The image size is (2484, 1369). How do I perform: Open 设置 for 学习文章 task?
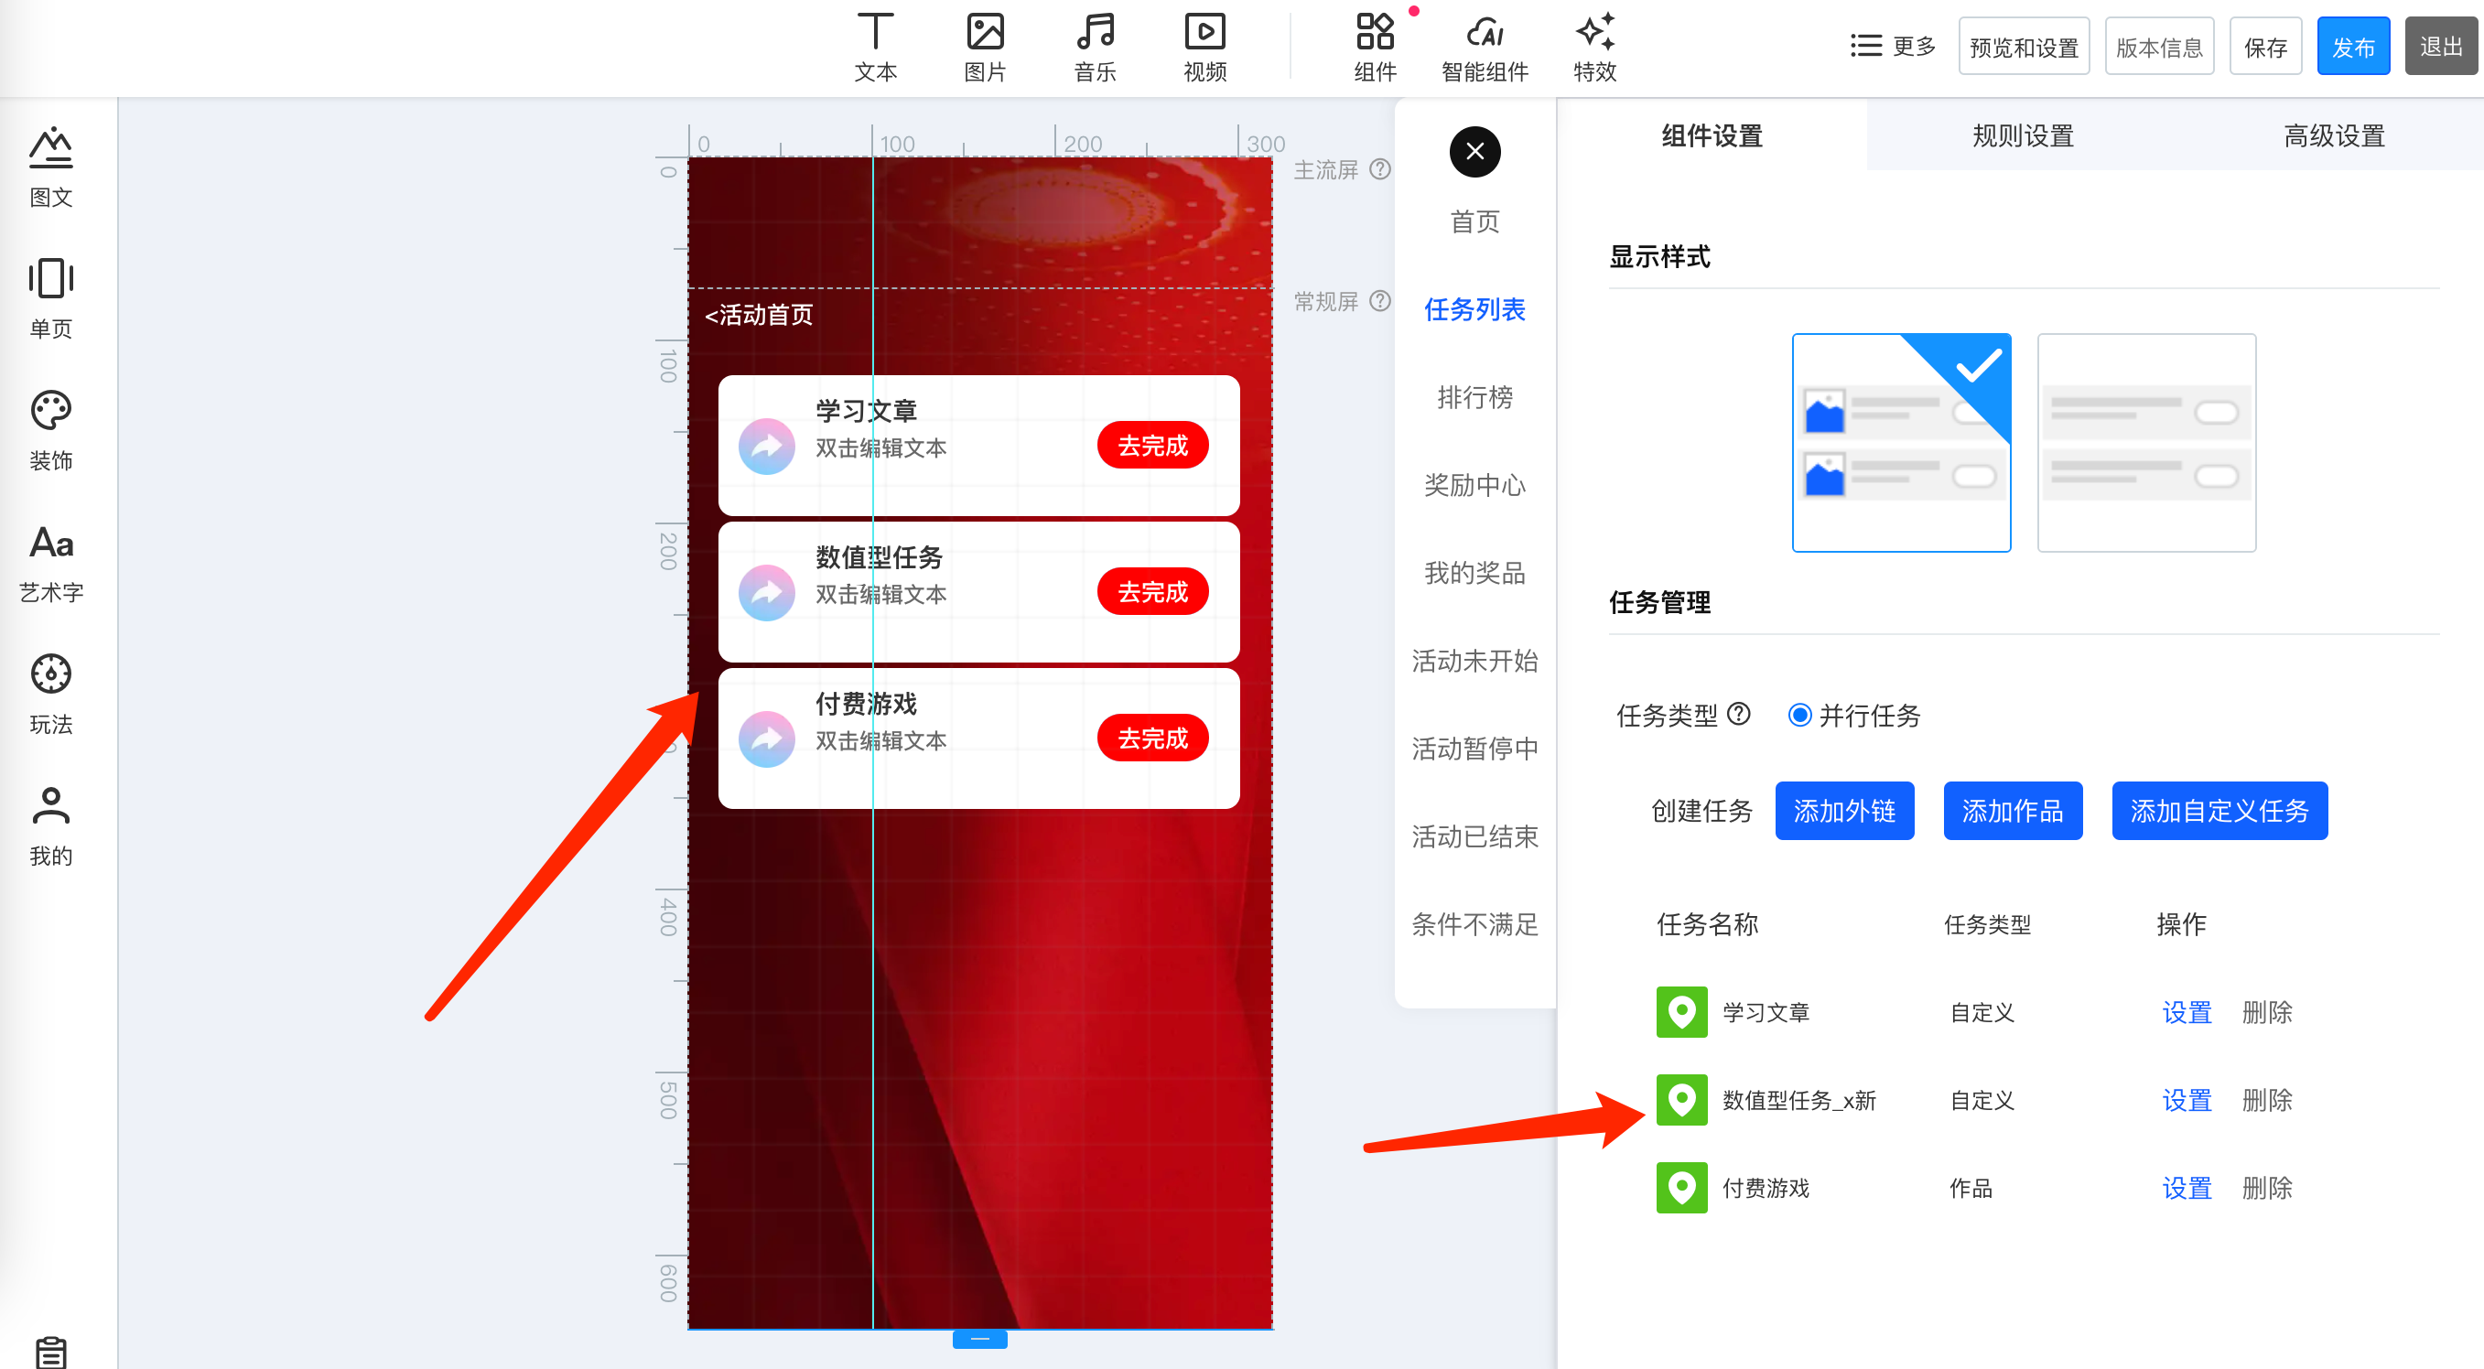[x=2186, y=1012]
